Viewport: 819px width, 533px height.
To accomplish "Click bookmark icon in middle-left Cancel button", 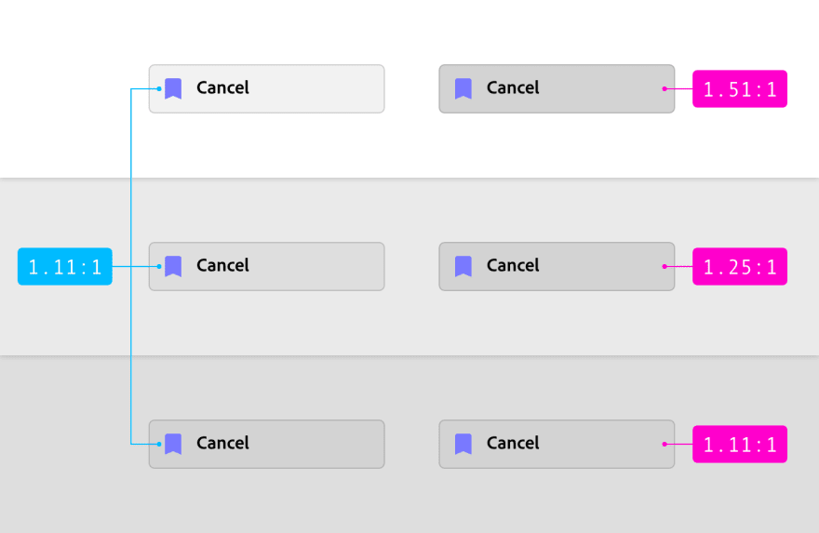I will (173, 266).
